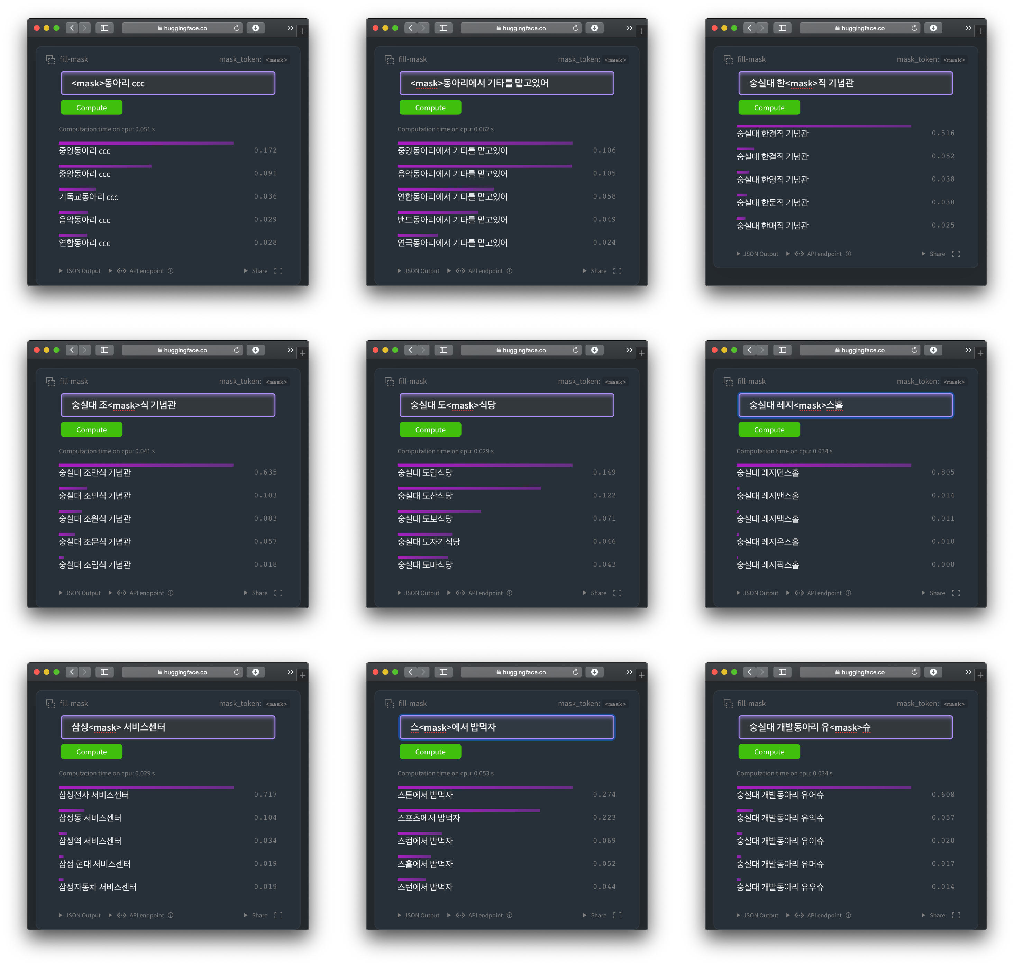Reload page in window showing '<mask>동아리 ccc'

pyautogui.click(x=236, y=28)
